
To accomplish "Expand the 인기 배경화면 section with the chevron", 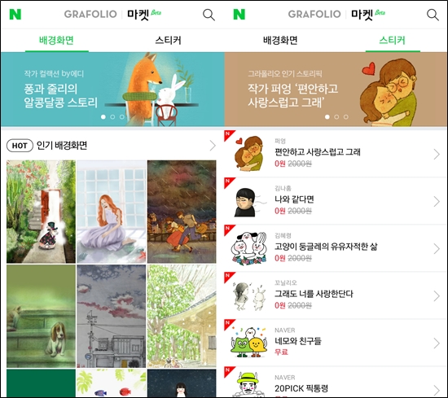I will [x=213, y=146].
